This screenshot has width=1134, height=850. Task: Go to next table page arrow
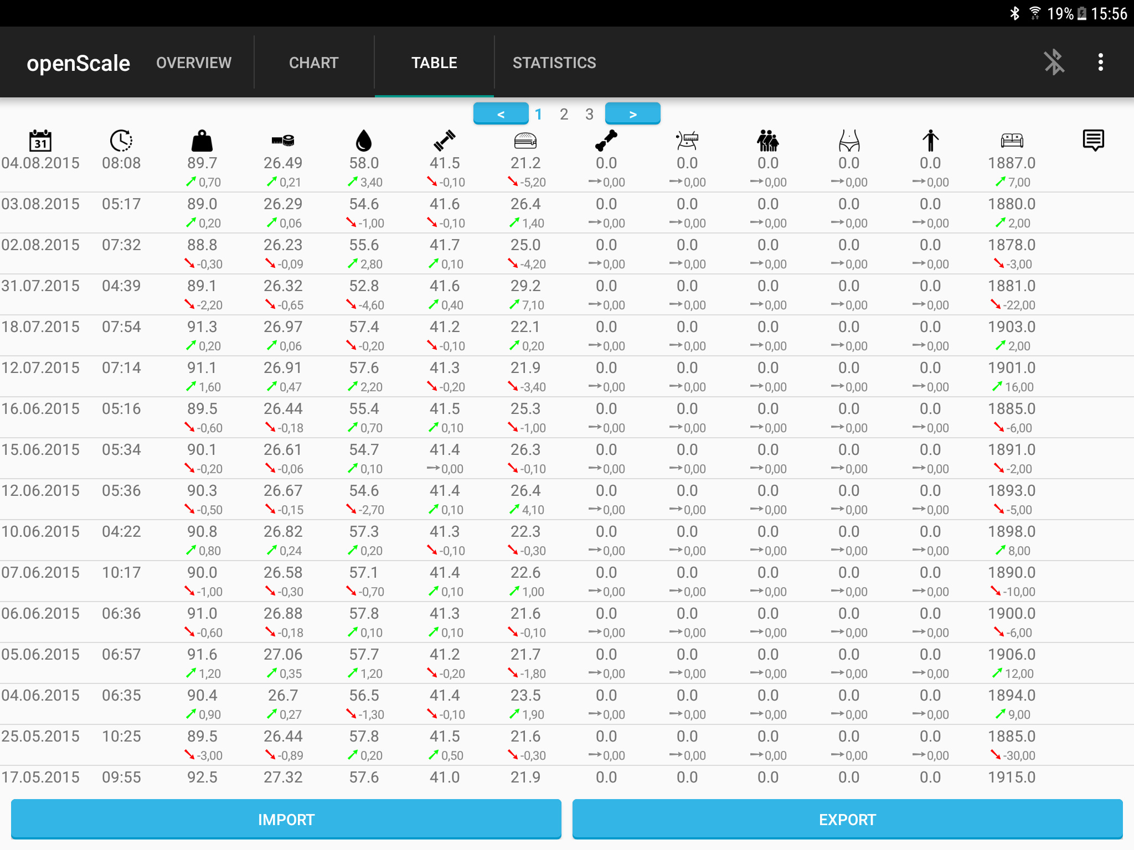pos(632,114)
